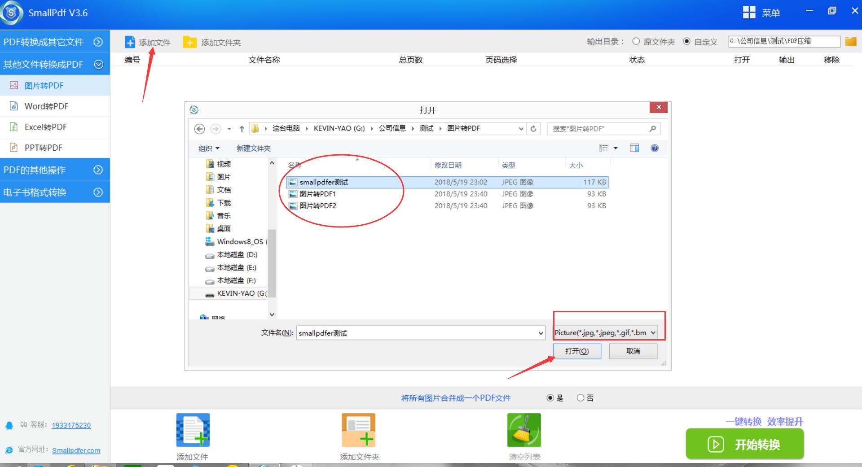The image size is (862, 467).
Task: Click the large 添加文件夹 icon at bottom
Action: [x=358, y=430]
